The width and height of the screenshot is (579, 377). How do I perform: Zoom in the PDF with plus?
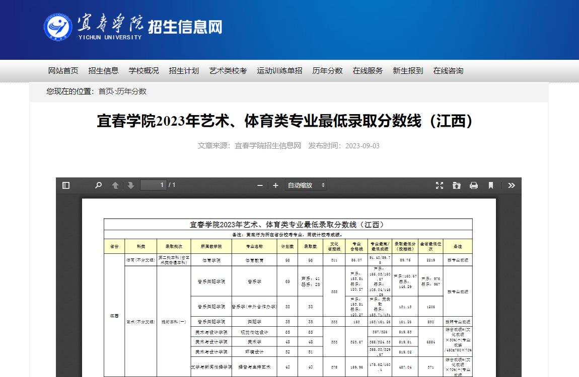pyautogui.click(x=275, y=185)
